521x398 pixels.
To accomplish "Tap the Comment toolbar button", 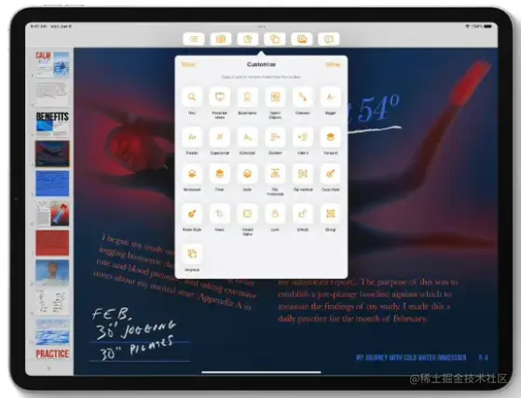I will (x=329, y=39).
